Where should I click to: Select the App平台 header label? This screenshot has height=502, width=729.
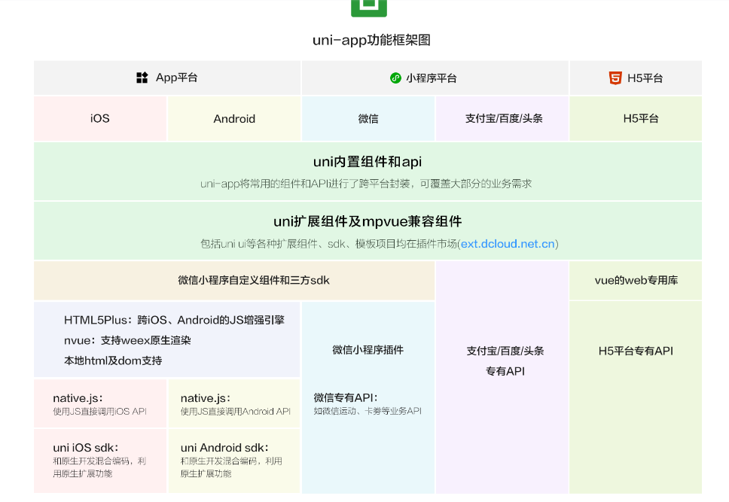pyautogui.click(x=177, y=78)
